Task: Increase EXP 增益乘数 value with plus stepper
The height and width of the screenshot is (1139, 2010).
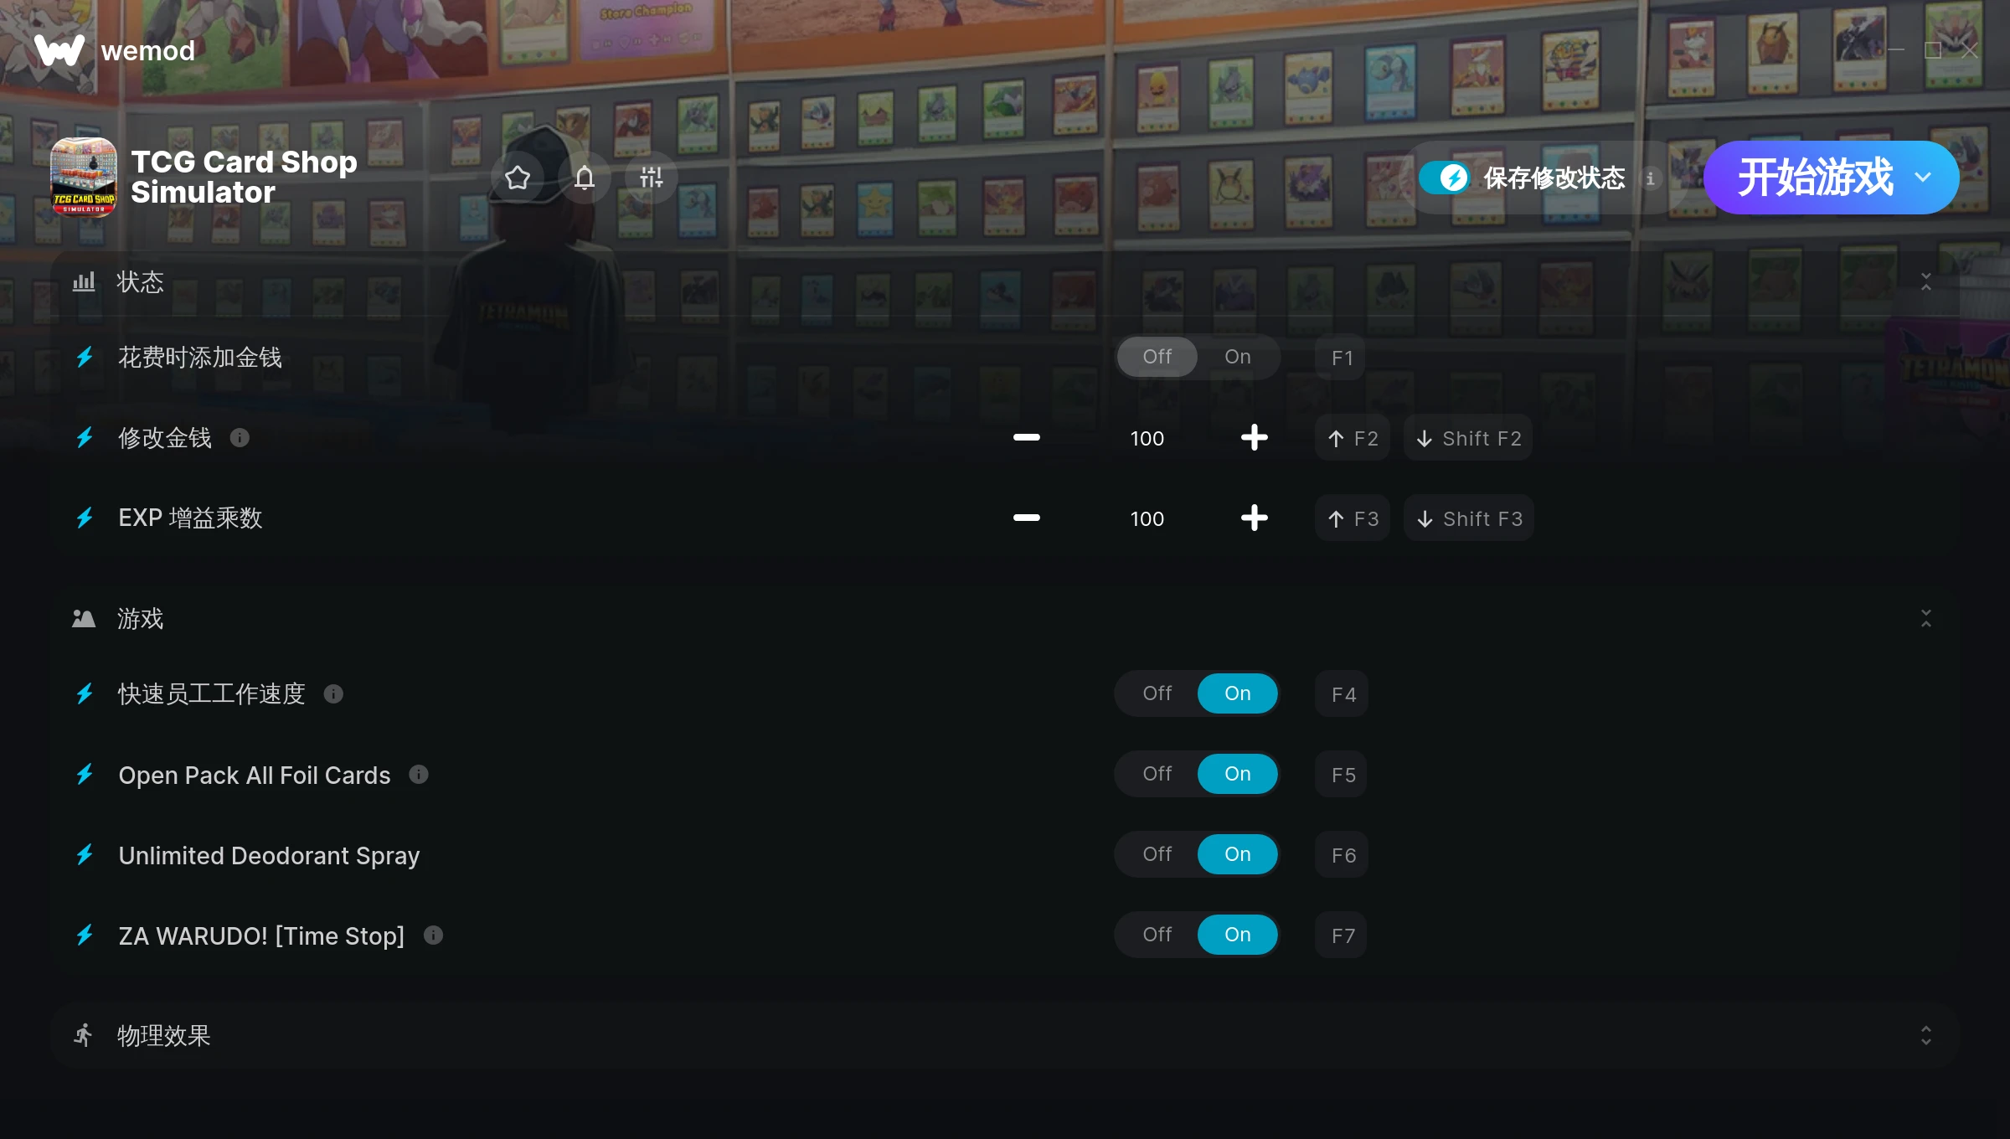Action: click(1254, 518)
